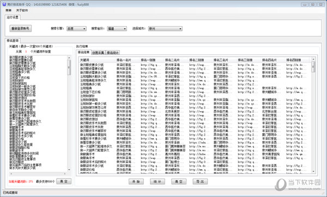Switch to the 排名统计 tab
The image size is (327, 197).
[113, 53]
